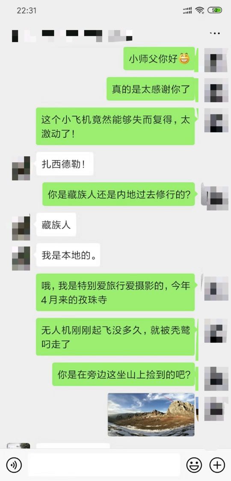Tap contact avatar beside 我是本地的。
This screenshot has width=231, height=481.
click(21, 258)
